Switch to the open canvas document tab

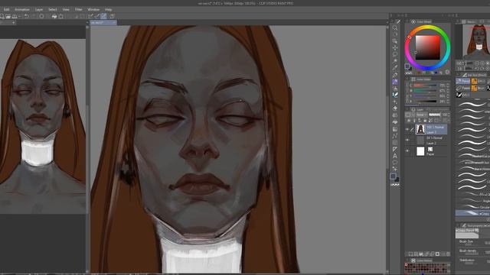coord(103,22)
